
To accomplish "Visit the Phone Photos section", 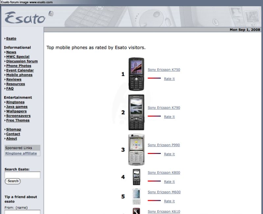I will (x=19, y=66).
